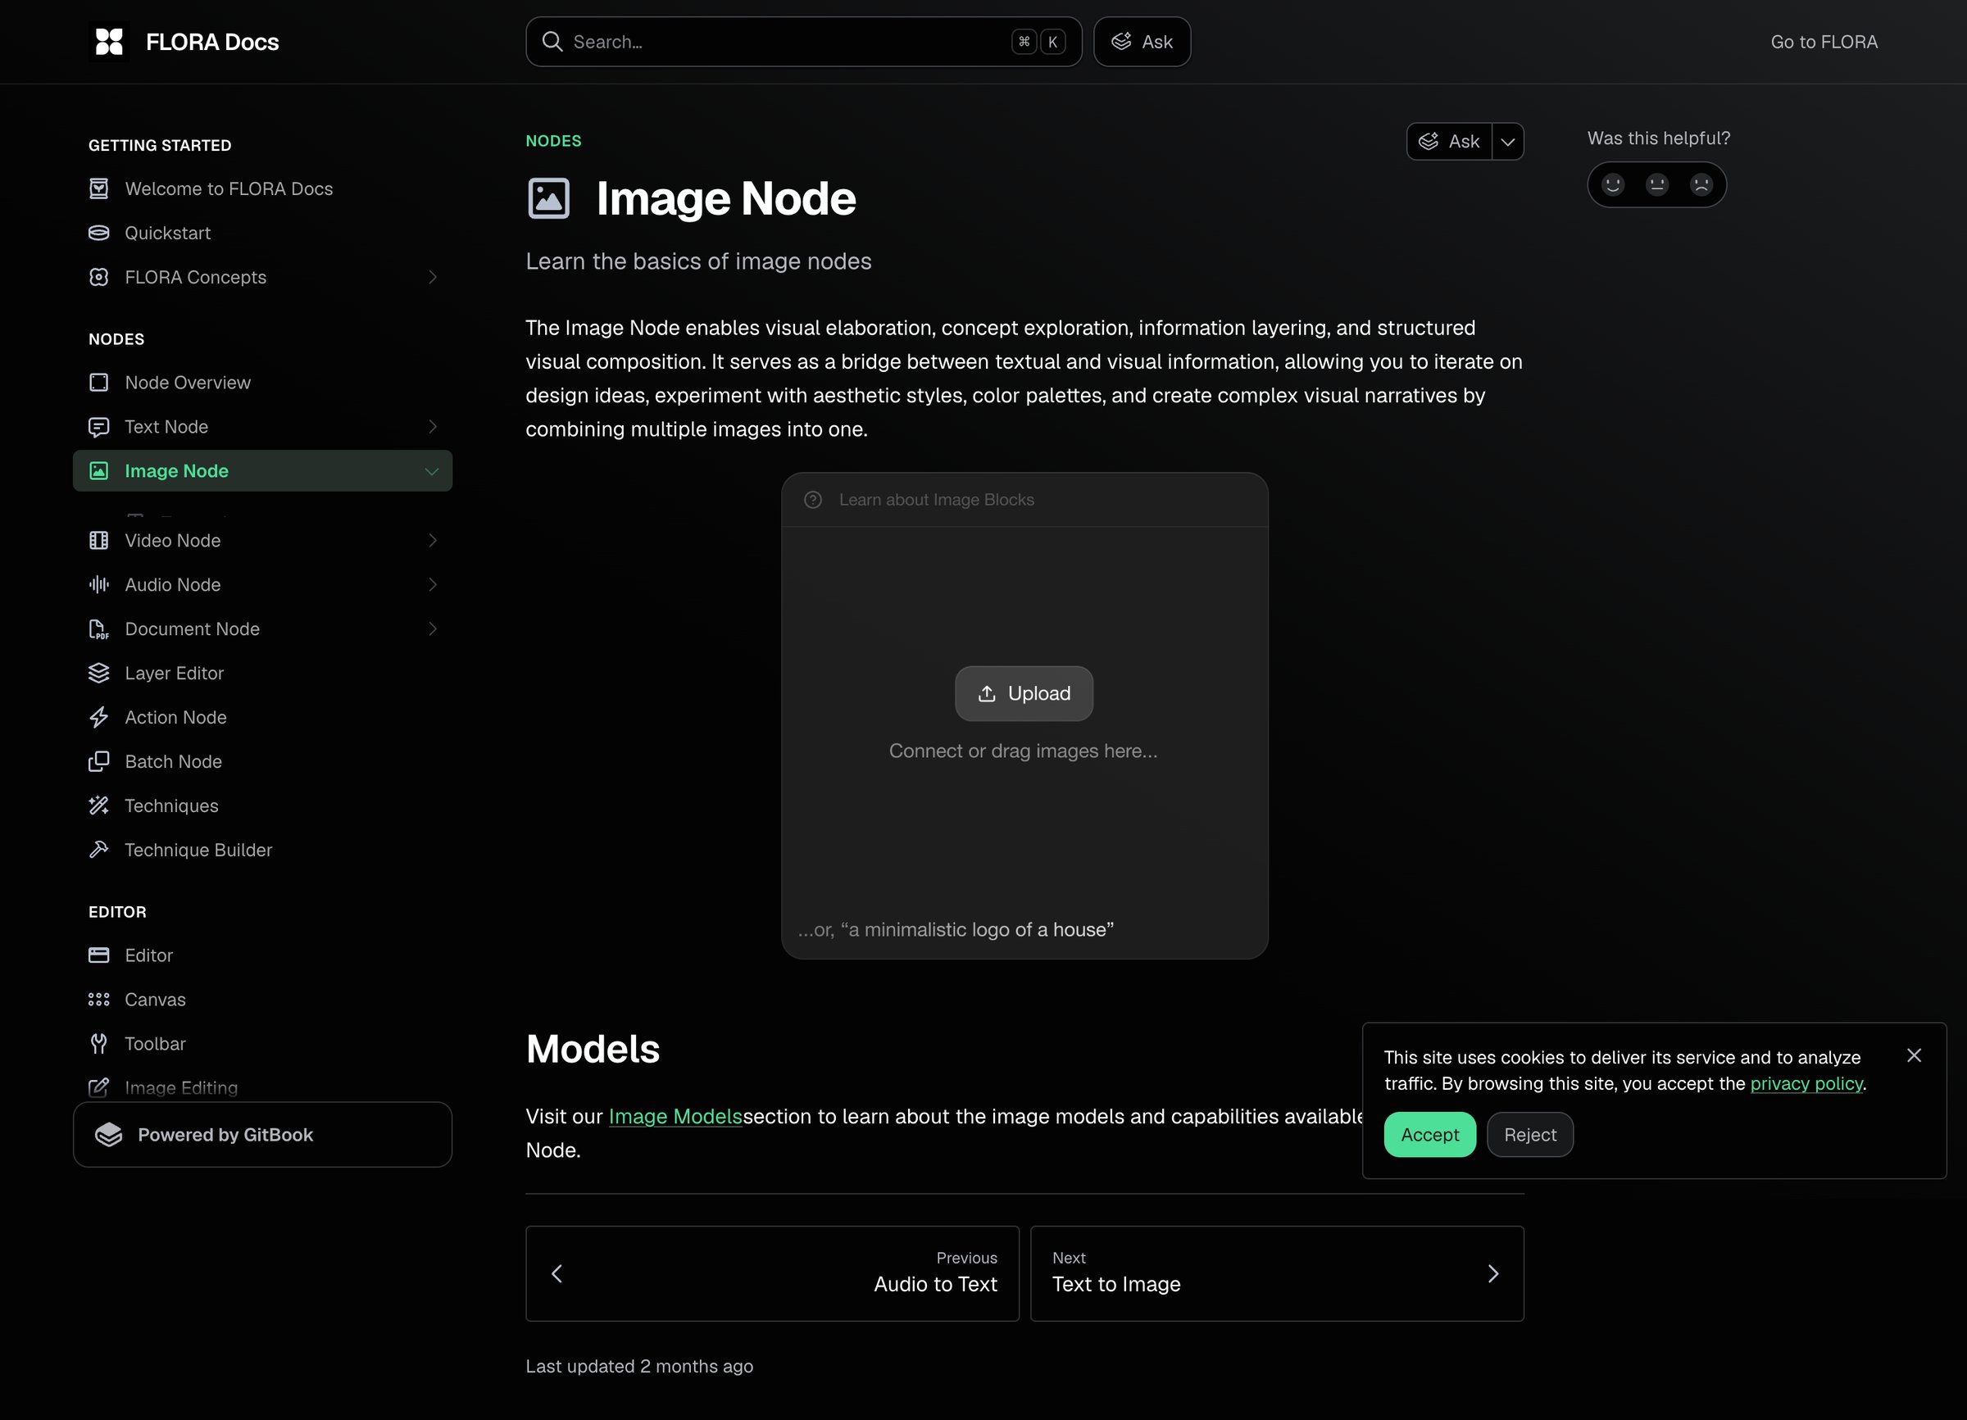Click the Techniques magic wand icon

coord(99,805)
